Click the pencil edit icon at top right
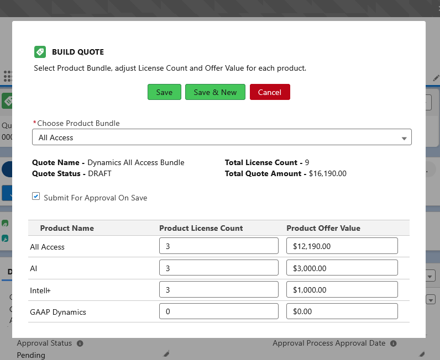This screenshot has height=360, width=440. [x=436, y=78]
